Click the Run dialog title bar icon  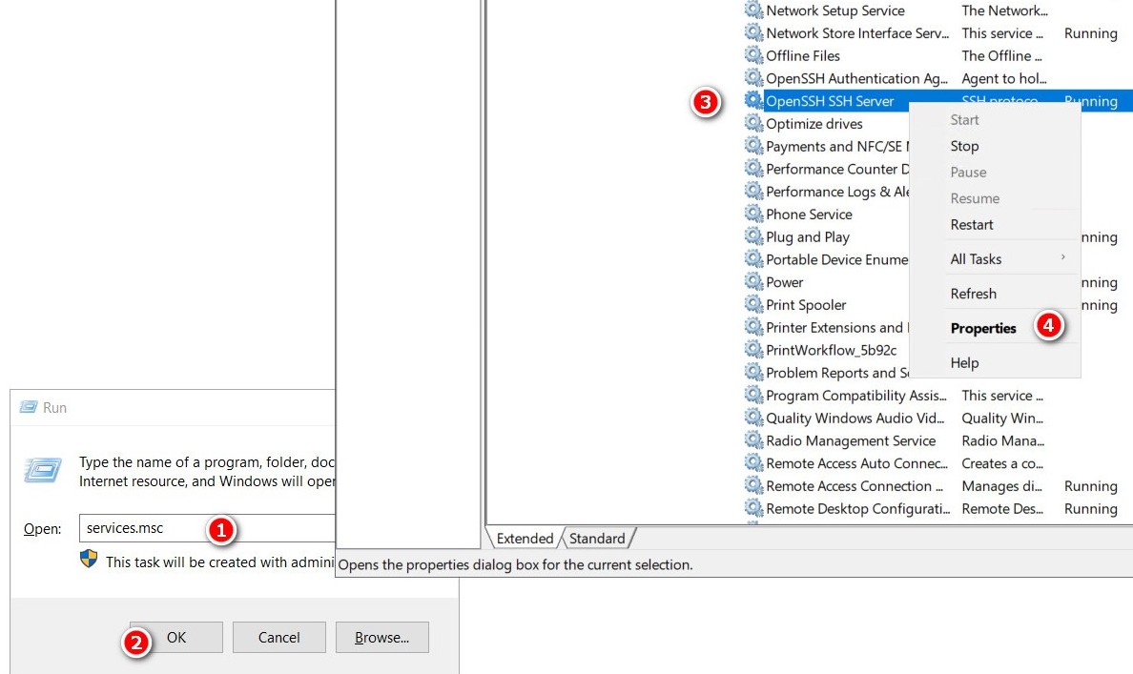[x=29, y=407]
